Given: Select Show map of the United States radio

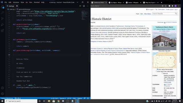Looking at the screenshot, I should click(x=156, y=71).
